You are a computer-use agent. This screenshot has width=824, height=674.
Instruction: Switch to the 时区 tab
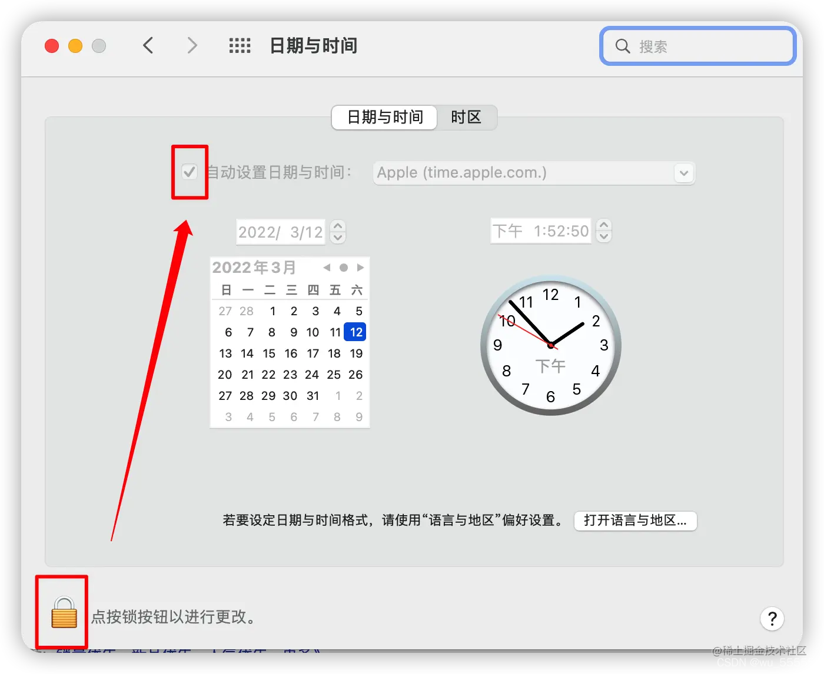(x=466, y=118)
